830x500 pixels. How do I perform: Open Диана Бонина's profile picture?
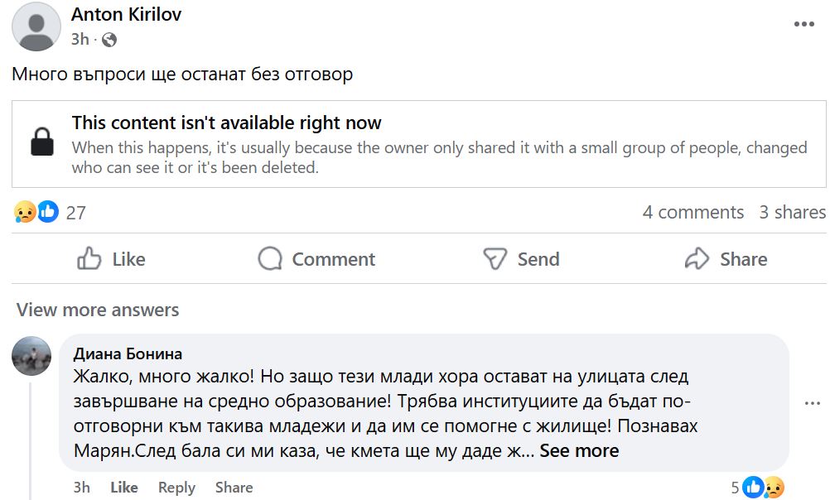point(31,356)
